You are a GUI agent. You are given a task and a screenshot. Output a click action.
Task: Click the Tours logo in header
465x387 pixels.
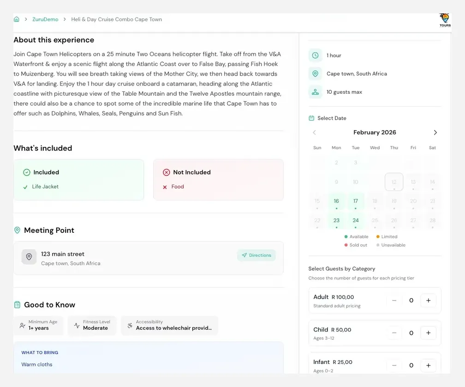(x=445, y=20)
